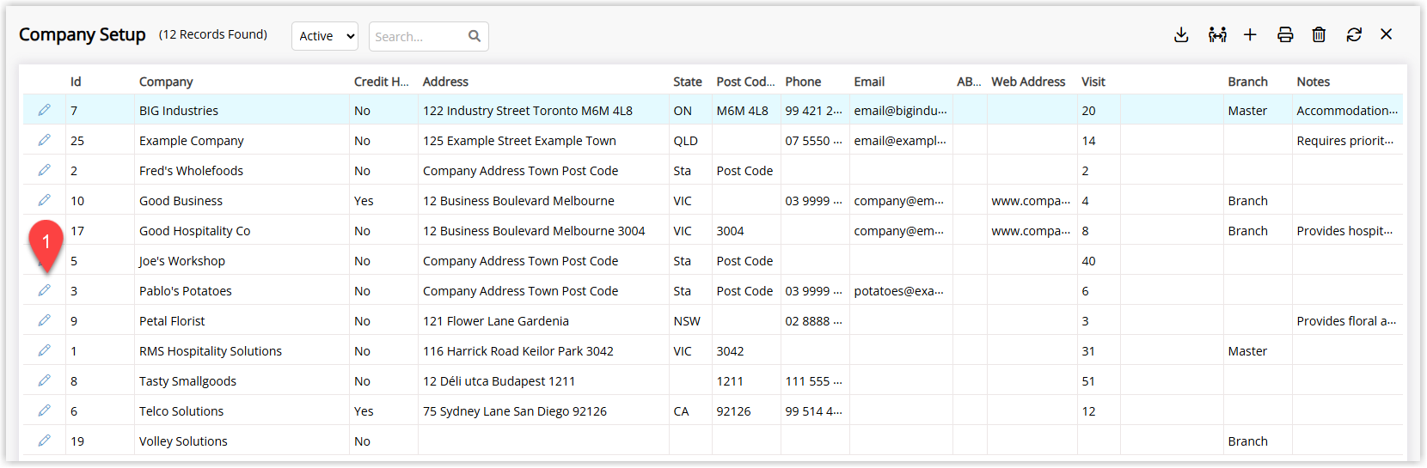Viewport: 1427px width, 468px height.
Task: Click address 121 Flower Lane Gardenia
Action: (x=496, y=321)
